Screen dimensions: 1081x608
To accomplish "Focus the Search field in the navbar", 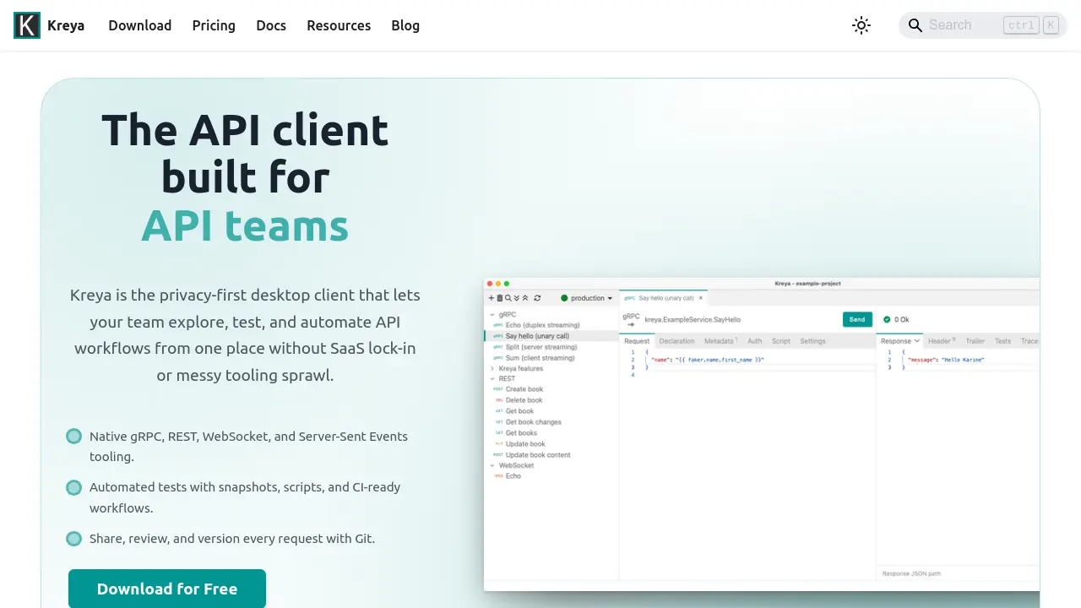I will tap(983, 25).
